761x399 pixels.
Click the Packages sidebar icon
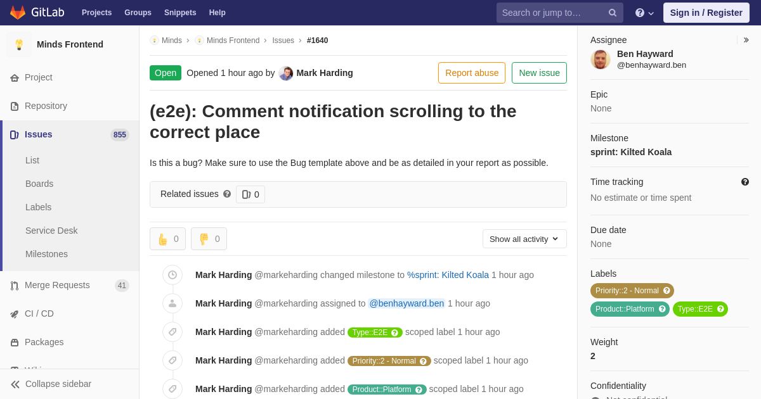[15, 343]
